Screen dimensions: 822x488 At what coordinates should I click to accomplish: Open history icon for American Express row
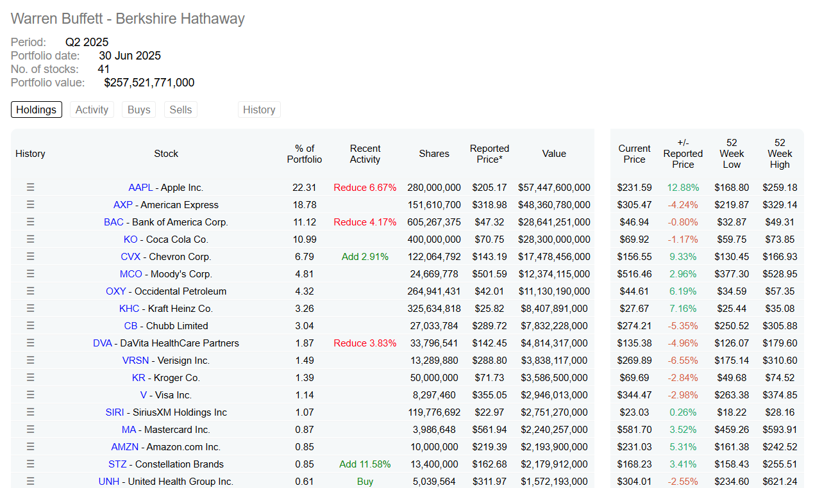tap(30, 205)
